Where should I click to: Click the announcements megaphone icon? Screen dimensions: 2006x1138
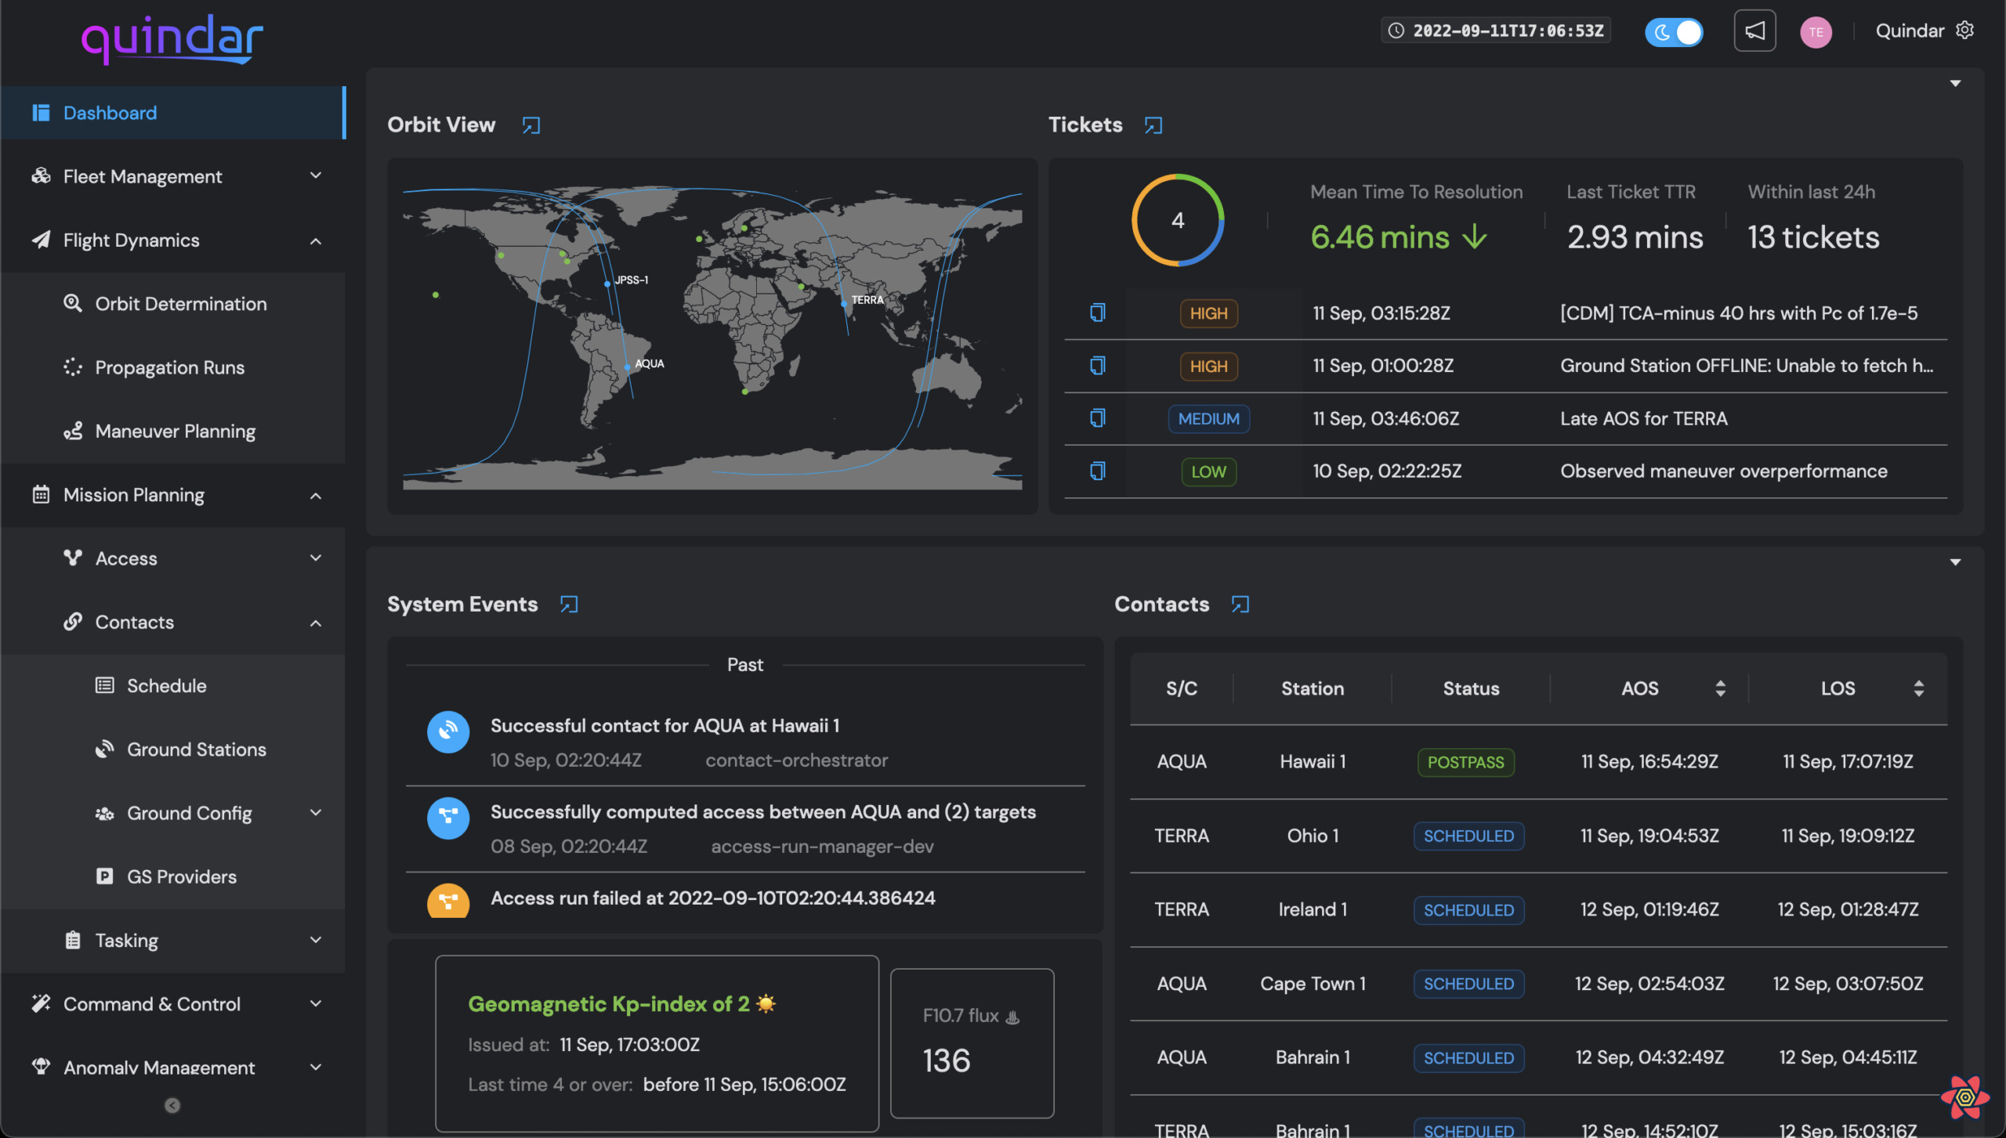(x=1754, y=31)
